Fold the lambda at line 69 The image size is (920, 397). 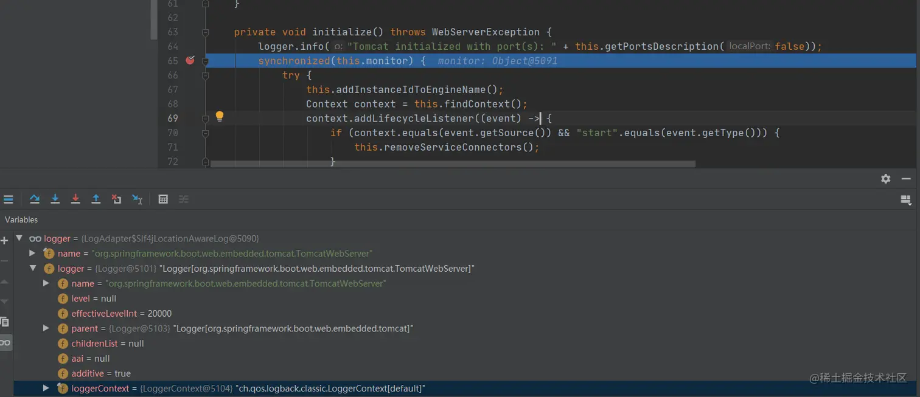pyautogui.click(x=205, y=119)
